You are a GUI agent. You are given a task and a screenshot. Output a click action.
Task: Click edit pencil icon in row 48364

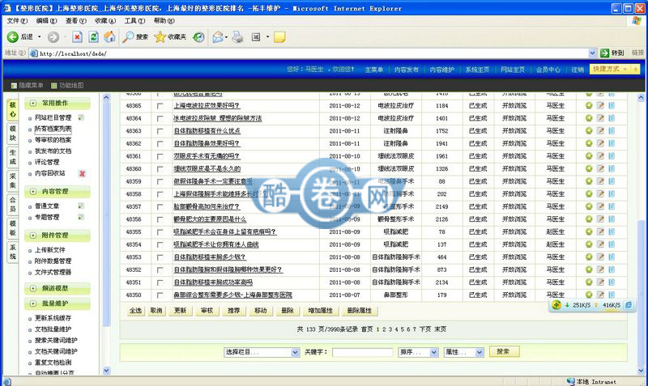tap(600, 118)
